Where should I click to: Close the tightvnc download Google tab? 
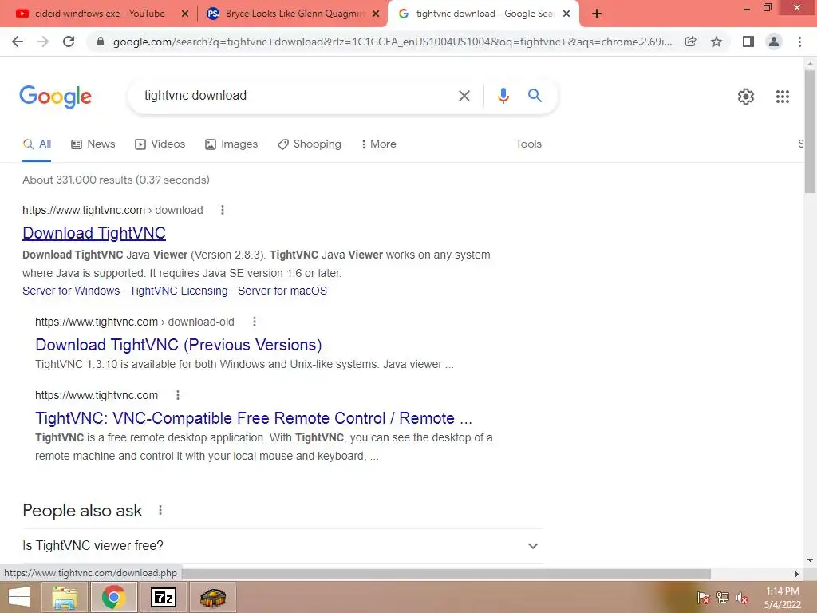pos(566,14)
